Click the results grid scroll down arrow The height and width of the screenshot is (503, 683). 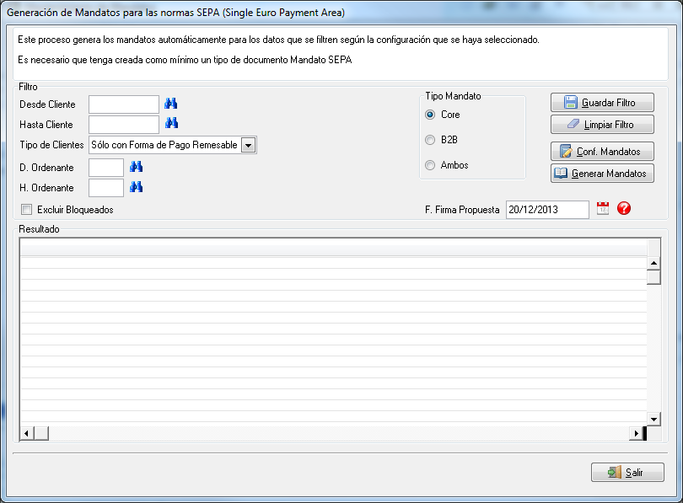pyautogui.click(x=653, y=420)
